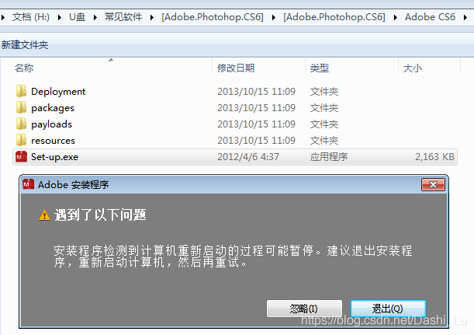Image resolution: width=474 pixels, height=335 pixels.
Task: Click the packages folder icon
Action: (21, 108)
